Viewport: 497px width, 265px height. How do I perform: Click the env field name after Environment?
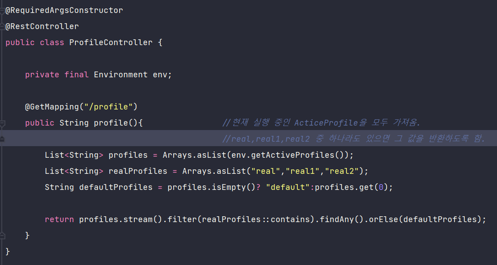click(160, 75)
